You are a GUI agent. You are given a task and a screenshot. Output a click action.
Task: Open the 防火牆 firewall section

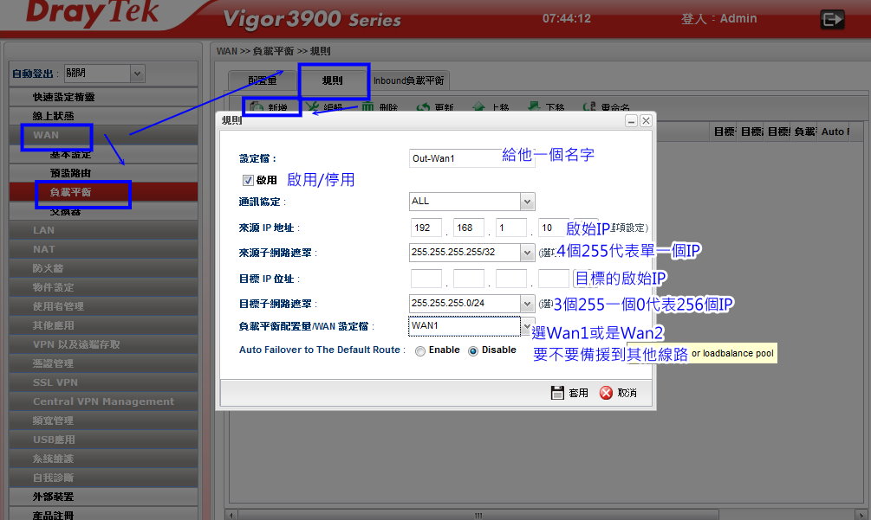point(103,268)
